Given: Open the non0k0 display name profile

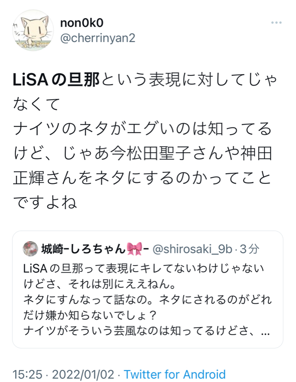Looking at the screenshot, I should pyautogui.click(x=82, y=23).
